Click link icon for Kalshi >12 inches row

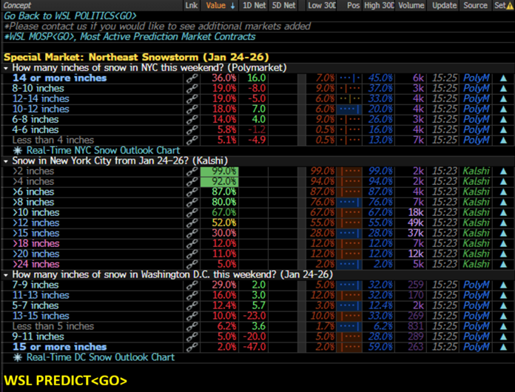(x=192, y=223)
